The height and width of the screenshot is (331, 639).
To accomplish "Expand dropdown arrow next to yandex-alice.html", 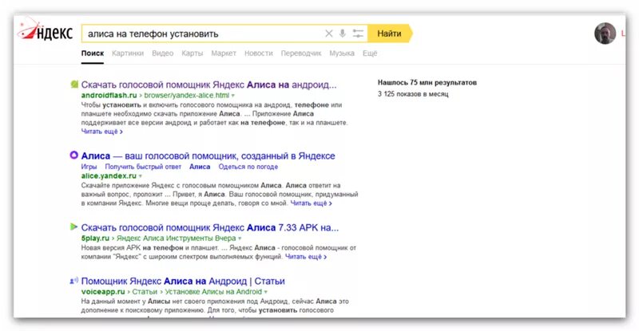I will [x=233, y=96].
